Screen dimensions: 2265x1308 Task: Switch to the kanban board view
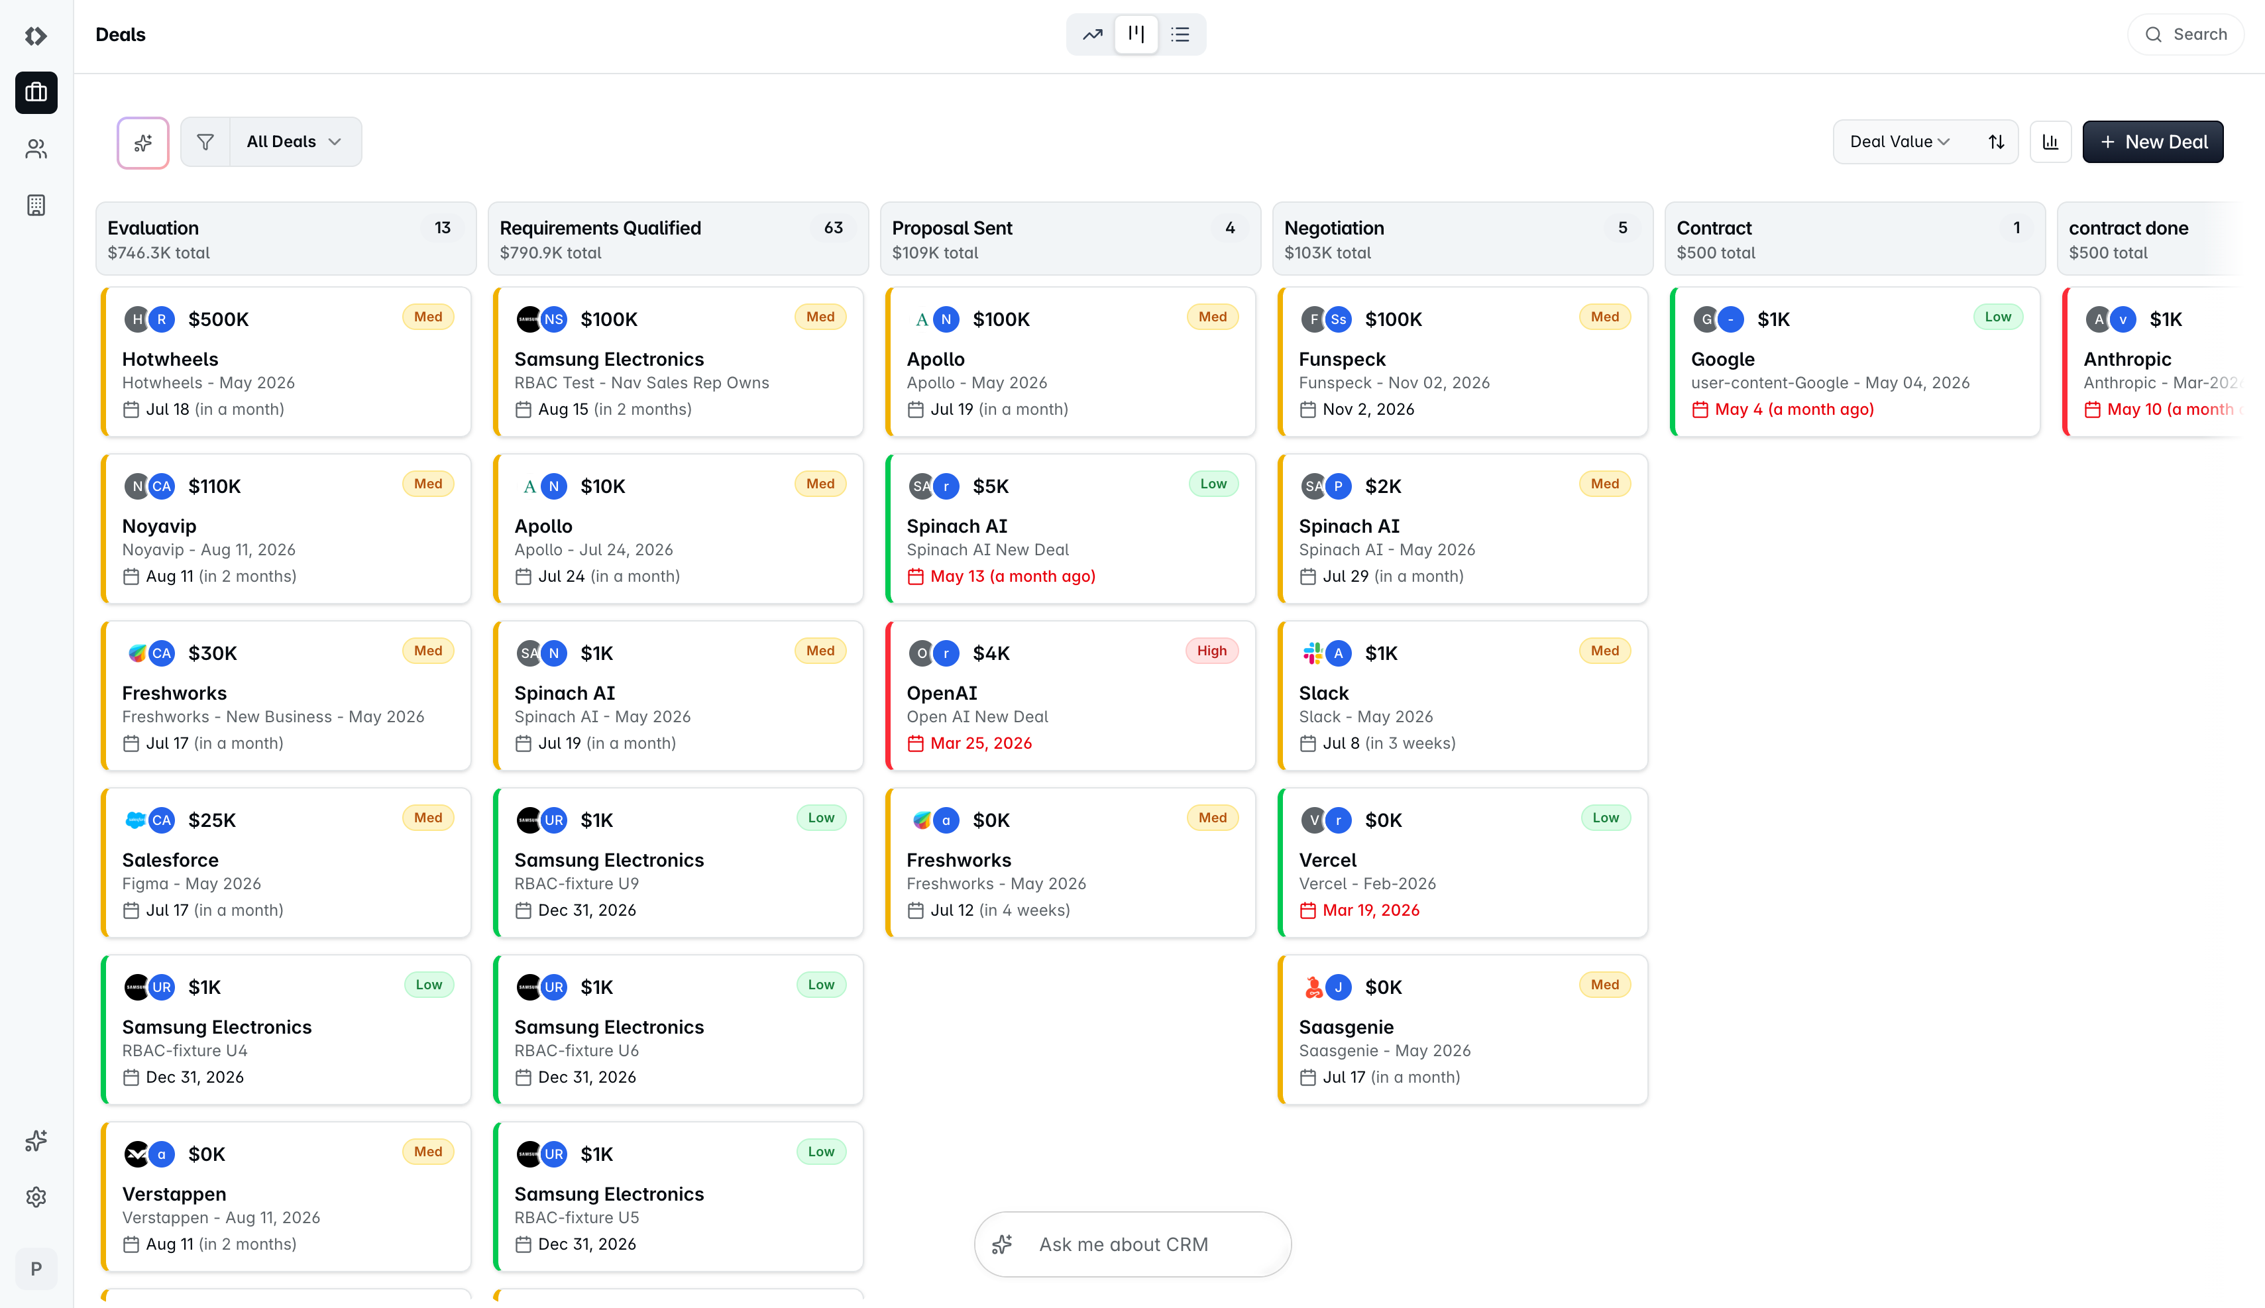click(x=1136, y=35)
